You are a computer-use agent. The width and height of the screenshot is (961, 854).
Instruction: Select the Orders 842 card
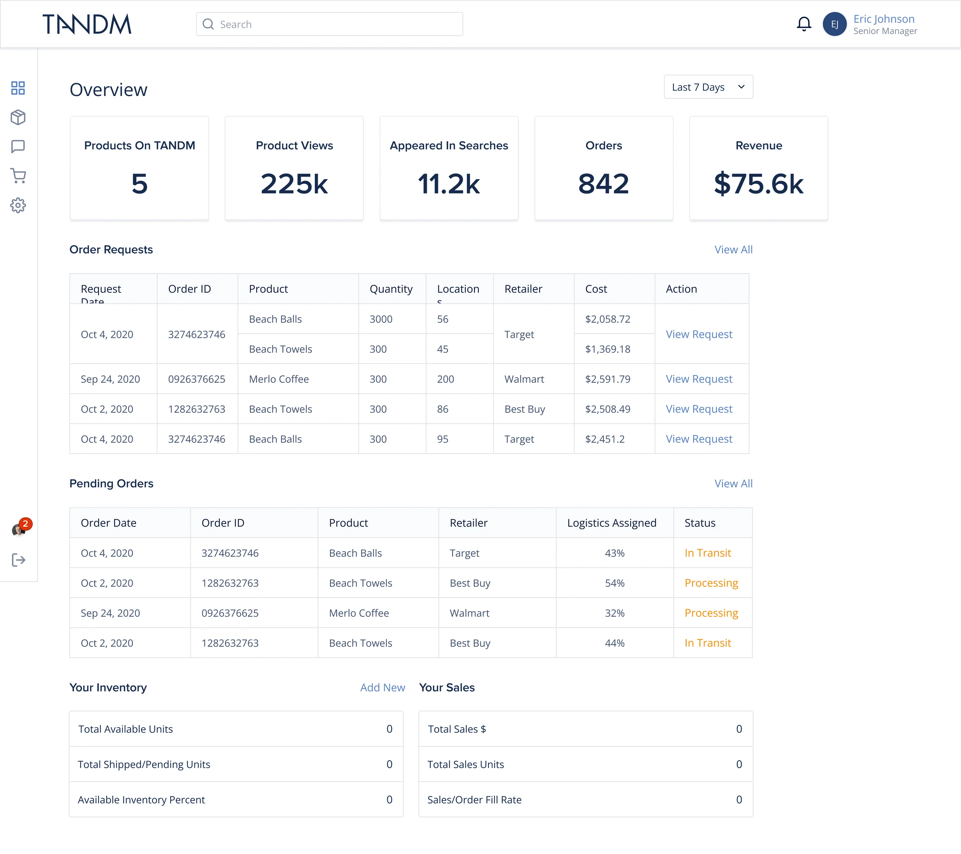[x=604, y=168]
